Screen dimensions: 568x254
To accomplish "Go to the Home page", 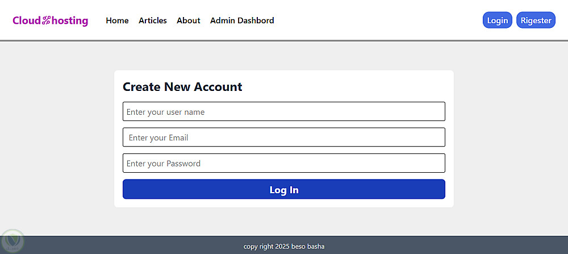I will (x=117, y=20).
